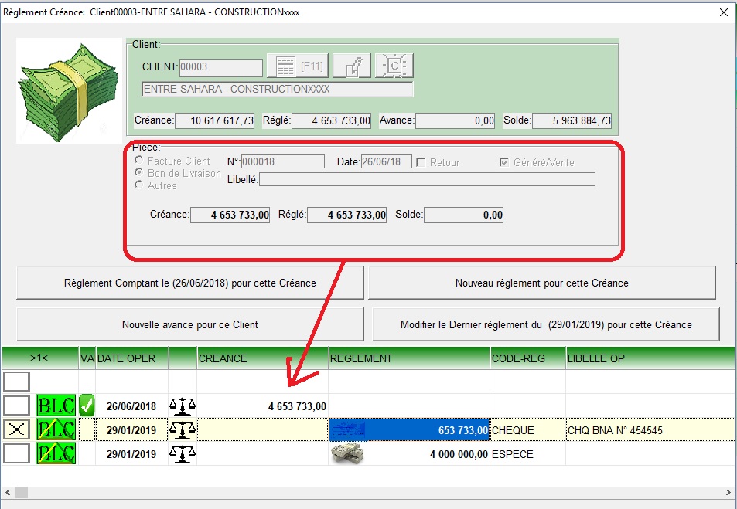Click the CREANCE column header
737x509 pixels.
click(x=262, y=358)
